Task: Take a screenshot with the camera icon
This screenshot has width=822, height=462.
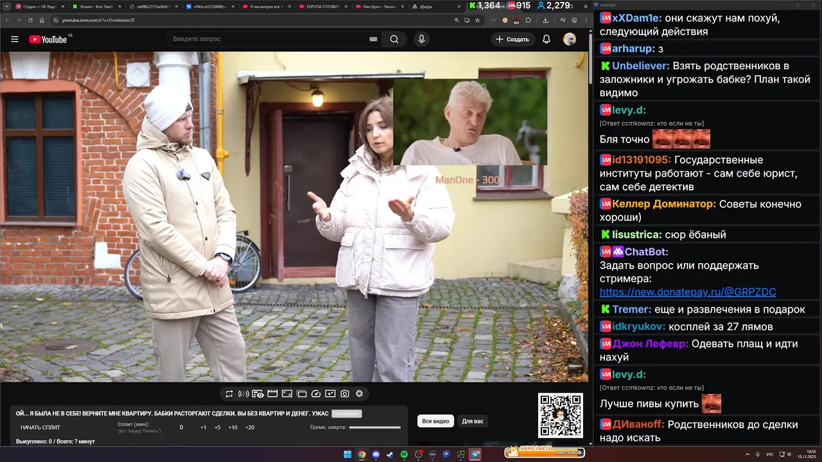Action: [x=345, y=393]
